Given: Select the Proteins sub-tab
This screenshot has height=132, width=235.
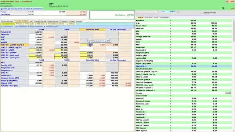Looking at the screenshot, I should 19,24.
